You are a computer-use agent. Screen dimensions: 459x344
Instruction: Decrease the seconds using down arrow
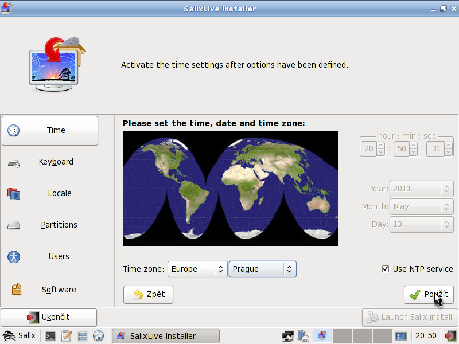(449, 152)
